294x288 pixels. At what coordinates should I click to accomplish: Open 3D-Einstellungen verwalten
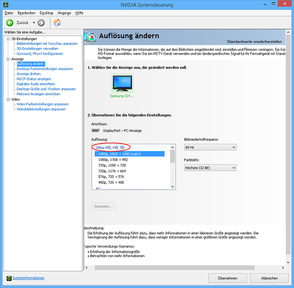pos(38,49)
